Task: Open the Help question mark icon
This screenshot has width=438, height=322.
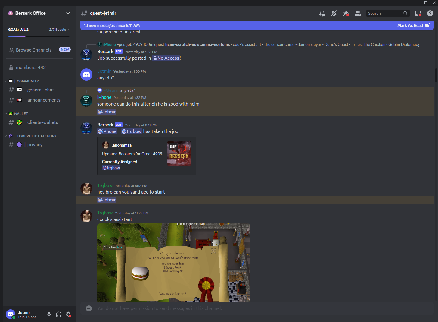Action: click(430, 13)
